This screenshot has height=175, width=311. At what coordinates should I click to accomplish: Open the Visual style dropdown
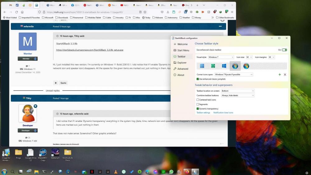point(220,57)
